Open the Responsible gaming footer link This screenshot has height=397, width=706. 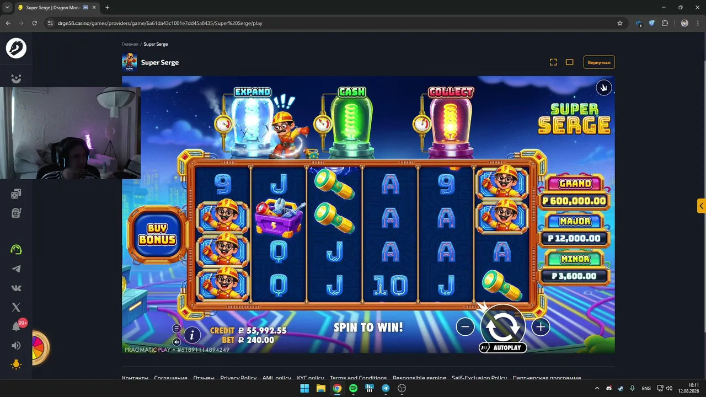419,378
